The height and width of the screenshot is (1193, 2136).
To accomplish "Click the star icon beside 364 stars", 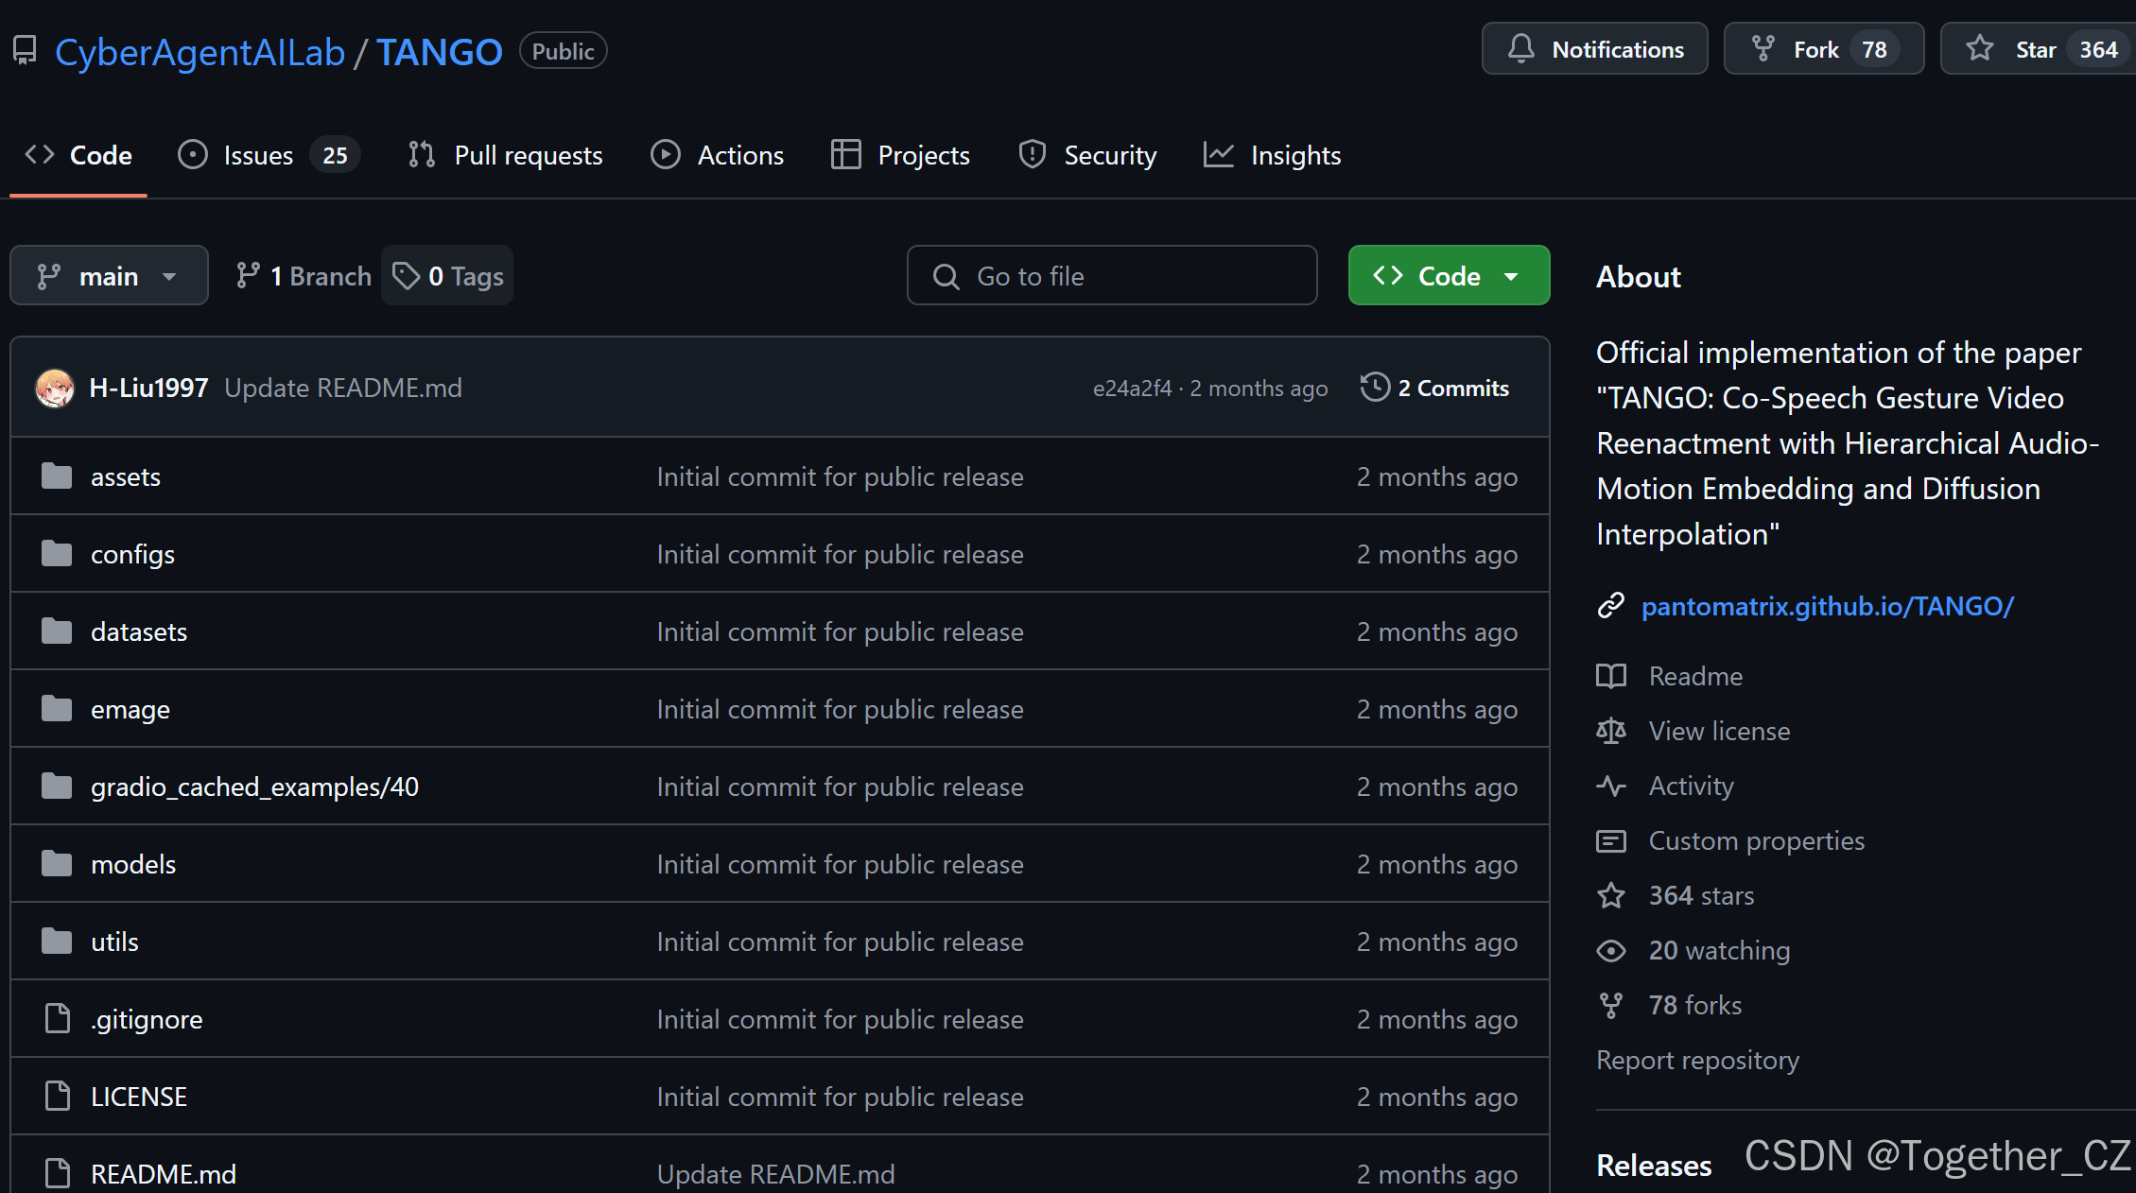I will coord(1611,895).
